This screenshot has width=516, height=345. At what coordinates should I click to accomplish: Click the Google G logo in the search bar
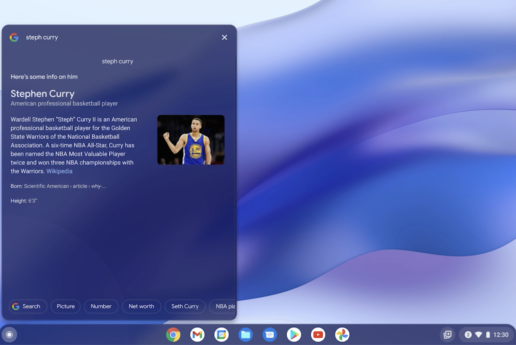coord(14,37)
